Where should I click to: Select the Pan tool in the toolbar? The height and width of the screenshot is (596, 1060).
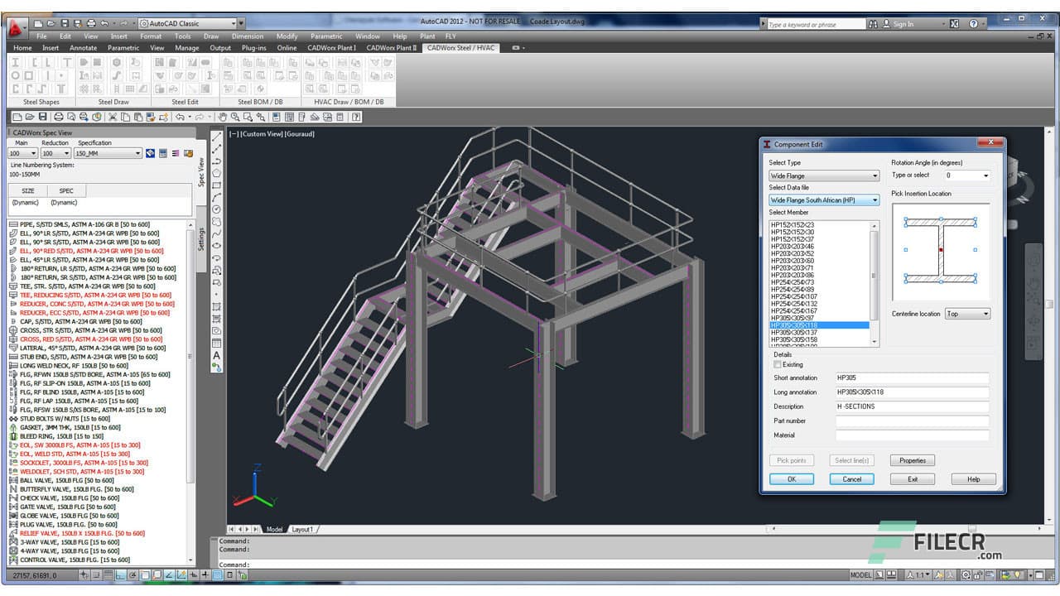[223, 117]
